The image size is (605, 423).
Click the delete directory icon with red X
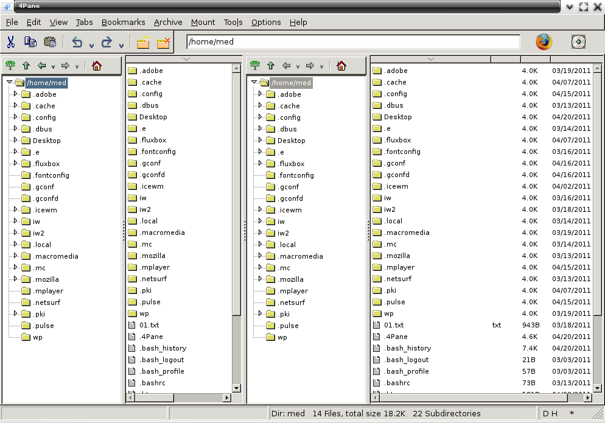163,41
